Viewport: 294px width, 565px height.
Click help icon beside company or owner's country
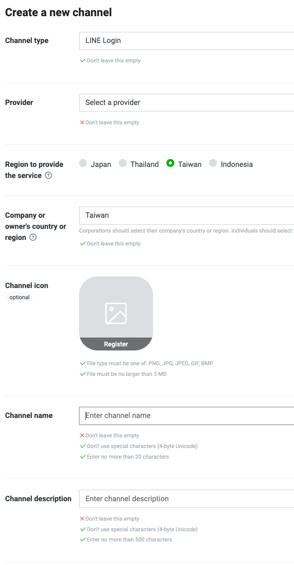click(33, 238)
